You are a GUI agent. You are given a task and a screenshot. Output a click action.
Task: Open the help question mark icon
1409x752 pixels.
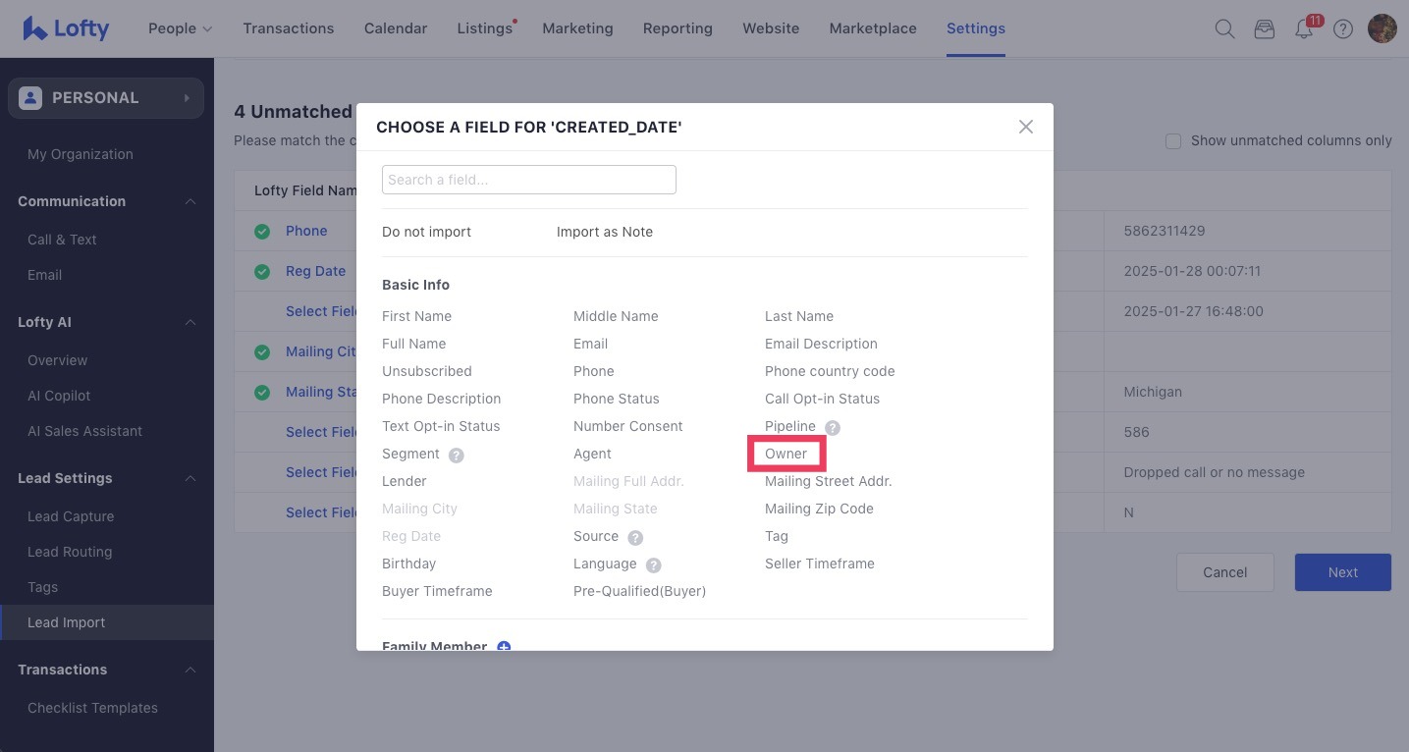(1343, 28)
